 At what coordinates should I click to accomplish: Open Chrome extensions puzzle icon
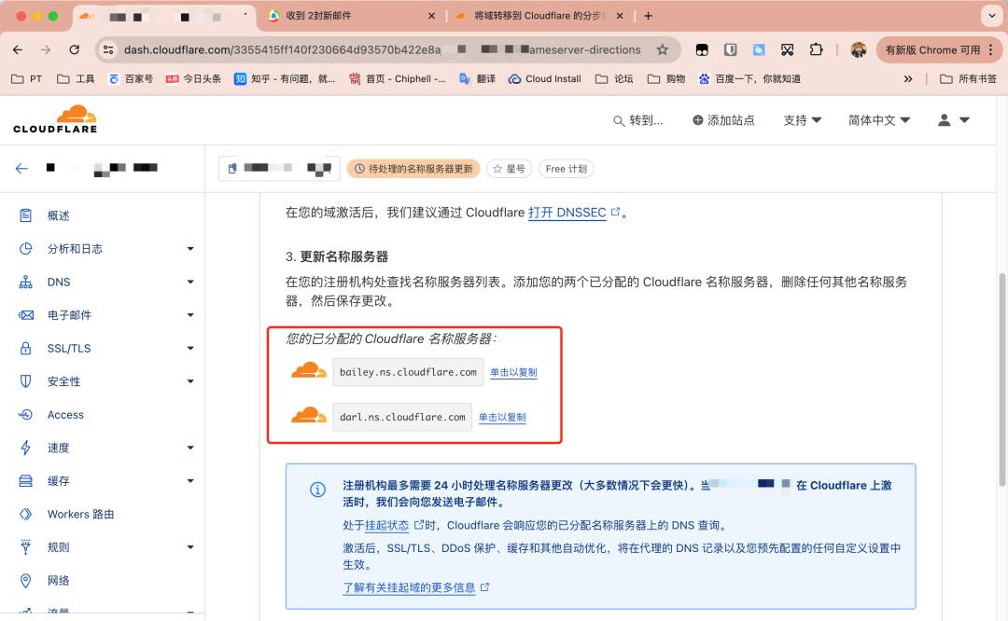point(816,49)
